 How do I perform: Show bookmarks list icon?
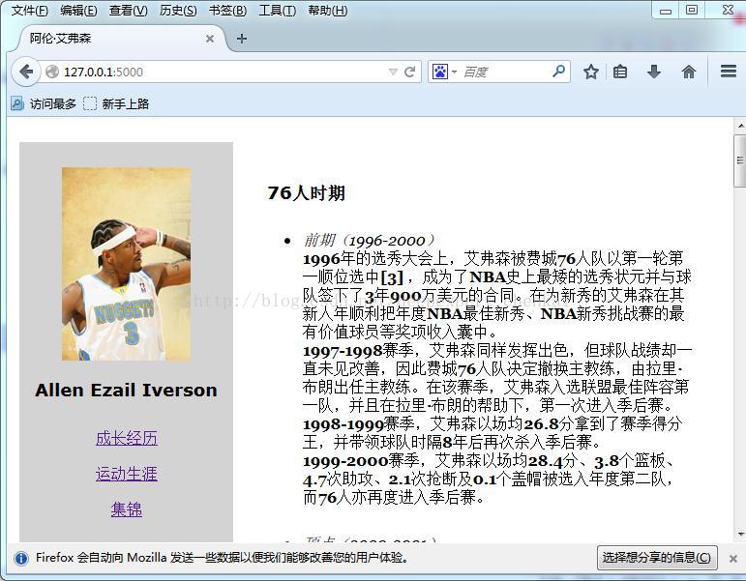click(620, 72)
